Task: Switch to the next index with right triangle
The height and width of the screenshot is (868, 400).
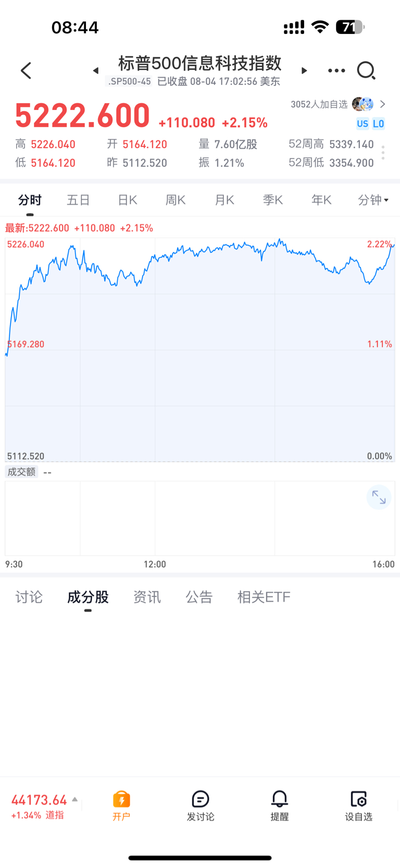Action: (304, 70)
